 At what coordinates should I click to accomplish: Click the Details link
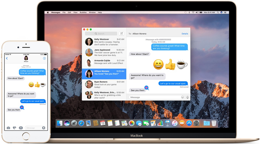click(x=185, y=34)
